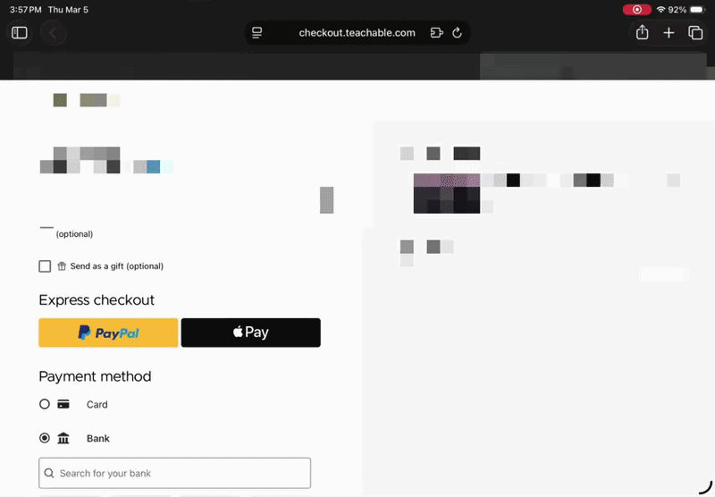
Task: Tap the Payment method heading
Action: [95, 376]
